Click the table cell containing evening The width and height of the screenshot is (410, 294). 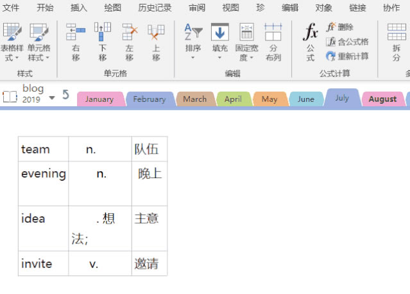point(44,184)
